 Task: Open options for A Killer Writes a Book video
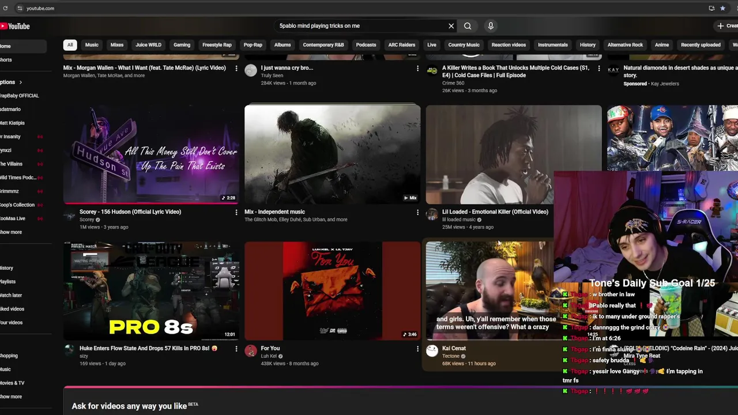598,68
